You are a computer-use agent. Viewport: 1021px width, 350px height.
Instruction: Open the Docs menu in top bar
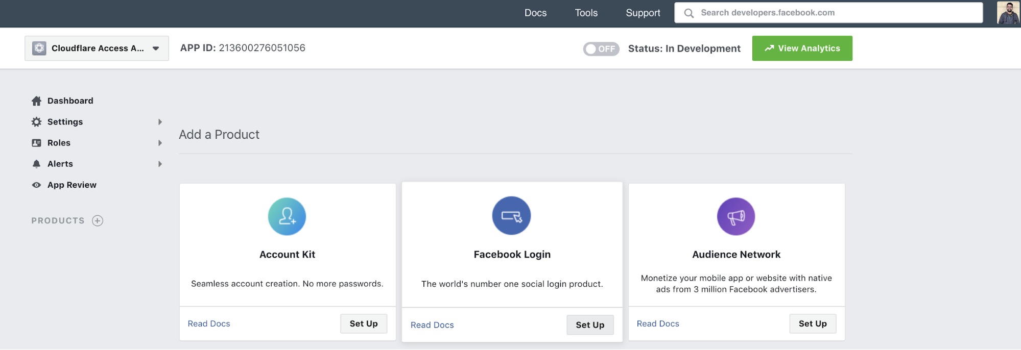(x=535, y=13)
